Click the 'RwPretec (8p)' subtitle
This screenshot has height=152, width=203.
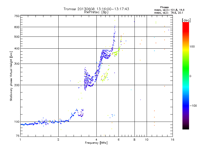[96, 12]
